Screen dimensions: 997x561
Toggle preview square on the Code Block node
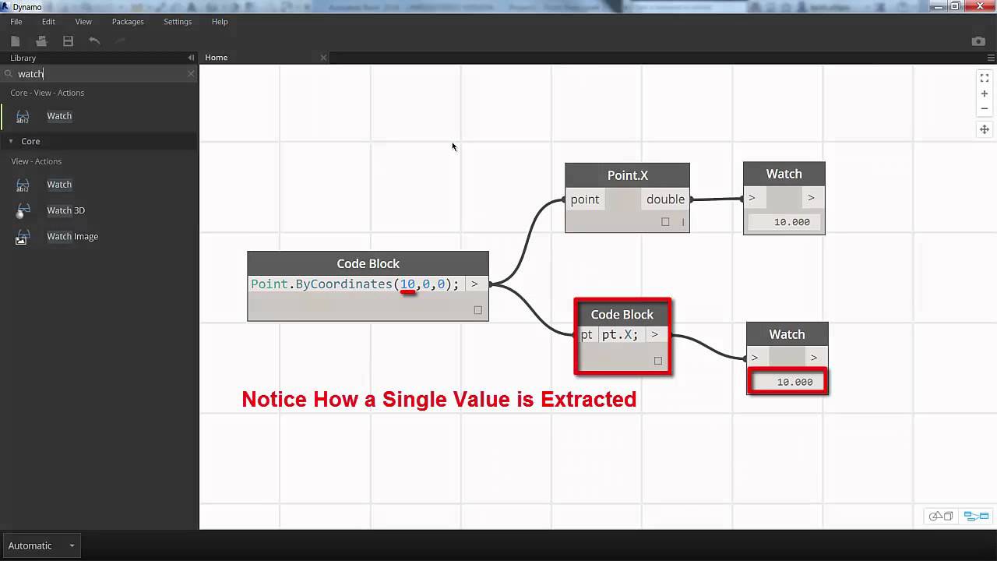(x=477, y=309)
